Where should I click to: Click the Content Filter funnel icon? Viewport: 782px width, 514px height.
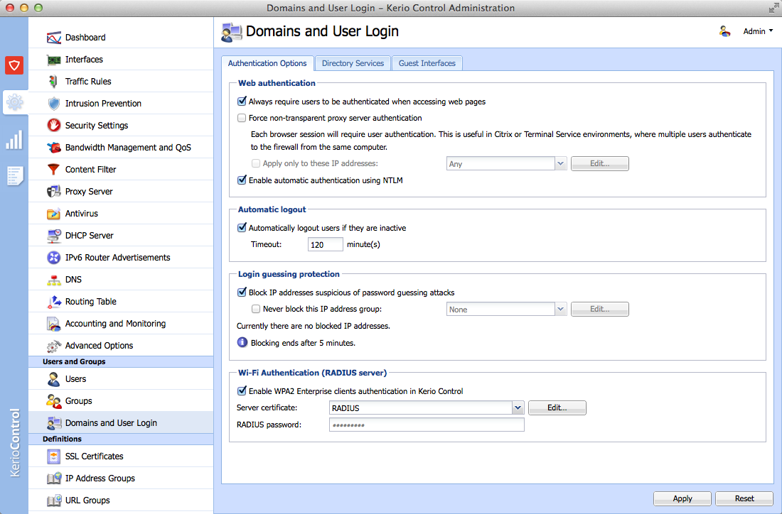click(53, 170)
